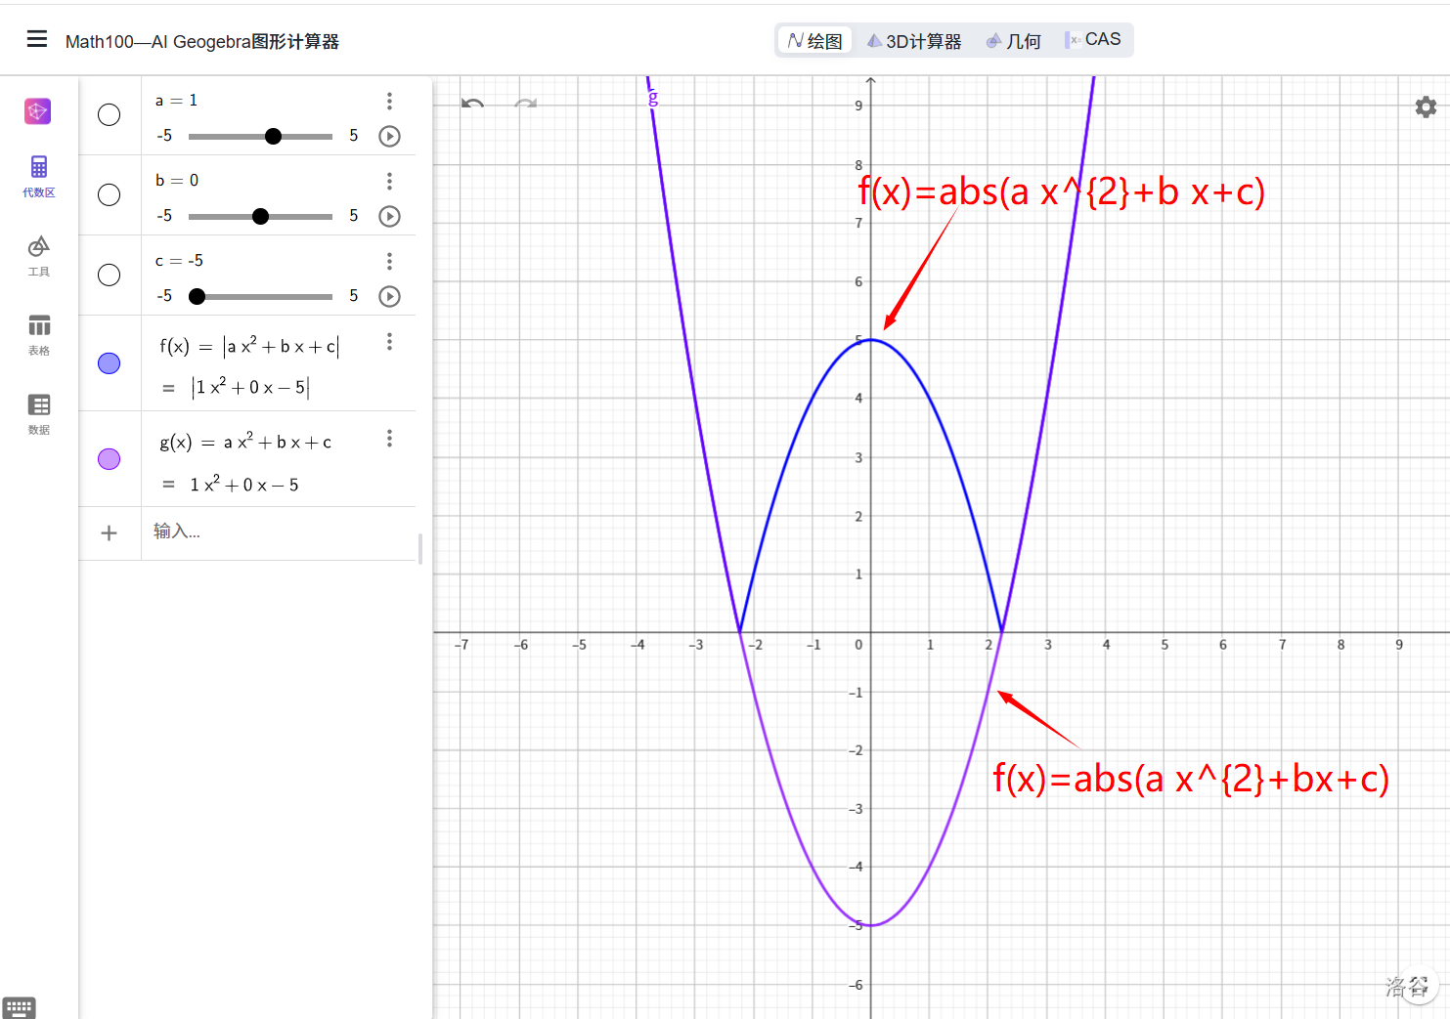Open graphics view settings gear
This screenshot has width=1450, height=1019.
[x=1426, y=107]
